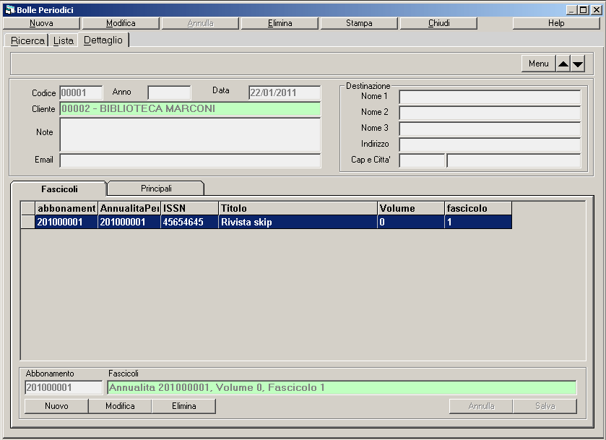Switch to the Lista tab

tap(64, 40)
